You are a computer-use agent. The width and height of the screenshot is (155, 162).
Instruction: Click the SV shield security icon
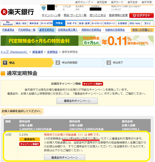44,8
